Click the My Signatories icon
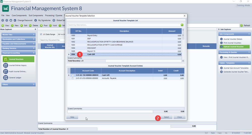252x135 pixels. 36,20
